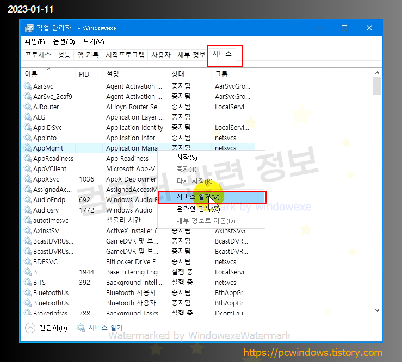Click the ALG service gear icon
The height and width of the screenshot is (362, 402).
pyautogui.click(x=28, y=117)
